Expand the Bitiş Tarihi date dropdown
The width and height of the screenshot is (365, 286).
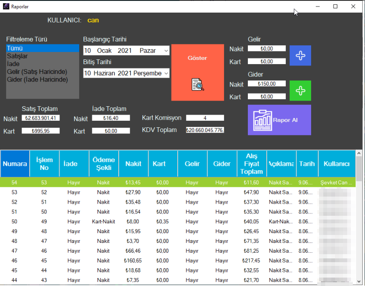click(x=166, y=73)
